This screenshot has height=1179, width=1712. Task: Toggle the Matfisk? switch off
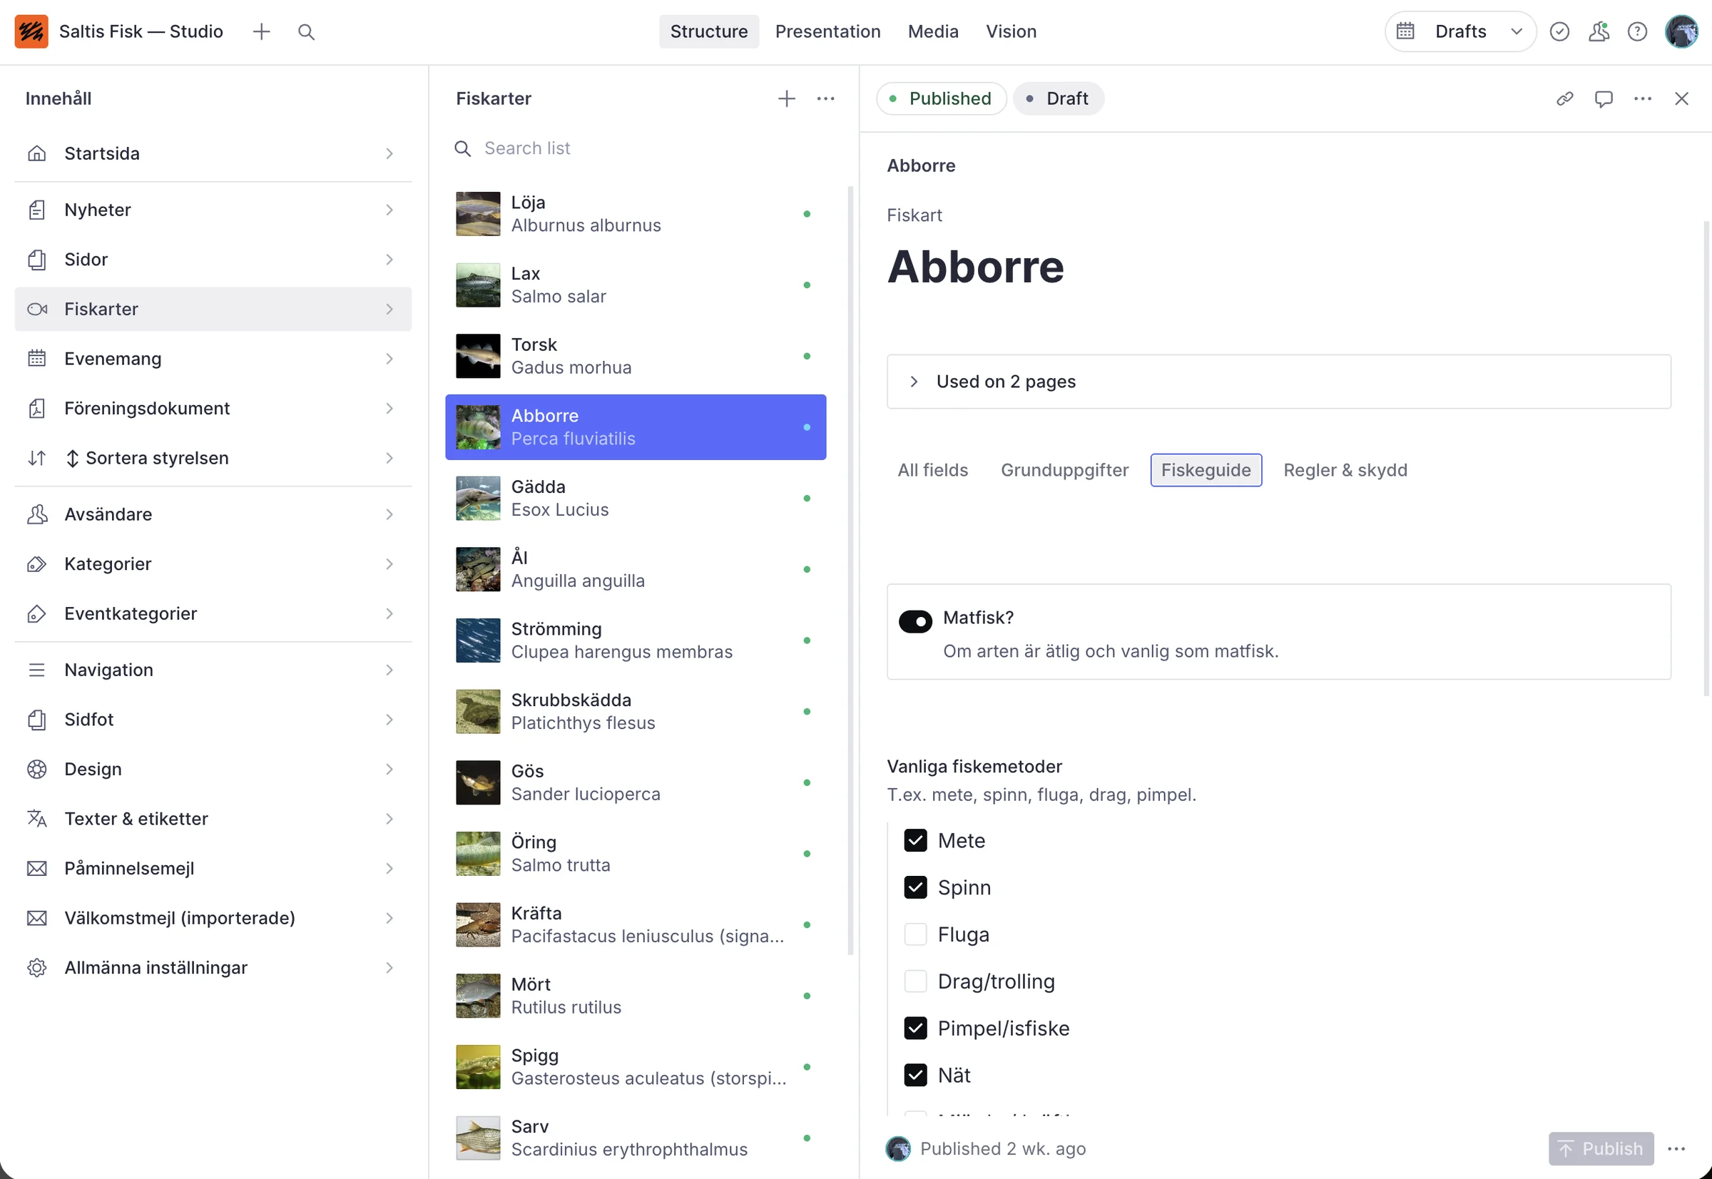click(914, 621)
